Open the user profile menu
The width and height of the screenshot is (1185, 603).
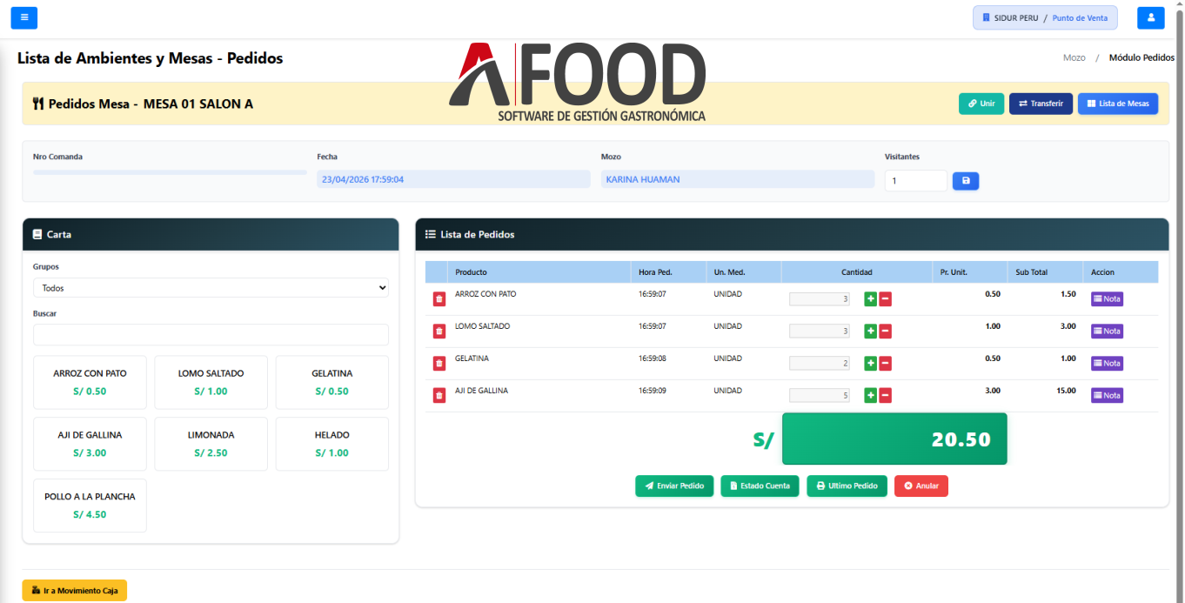pos(1150,17)
